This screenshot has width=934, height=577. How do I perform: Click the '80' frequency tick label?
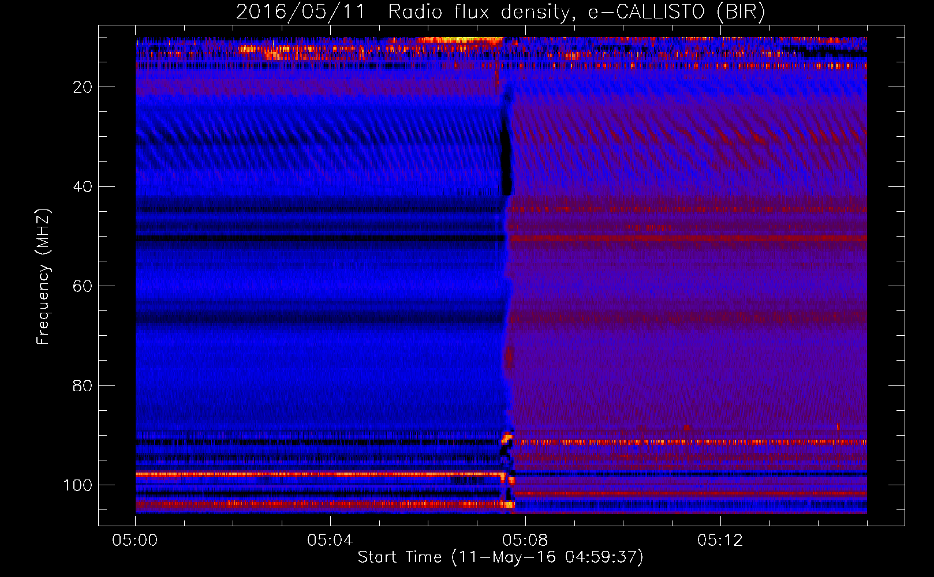click(83, 385)
